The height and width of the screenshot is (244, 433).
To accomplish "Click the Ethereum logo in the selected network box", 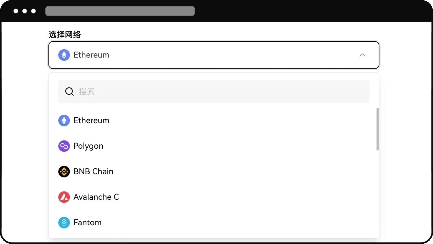I will click(64, 55).
